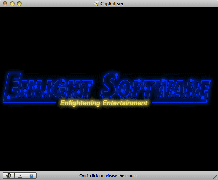
Task: Open the dropdown menu button in bottom toolbar
Action: click(x=20, y=176)
